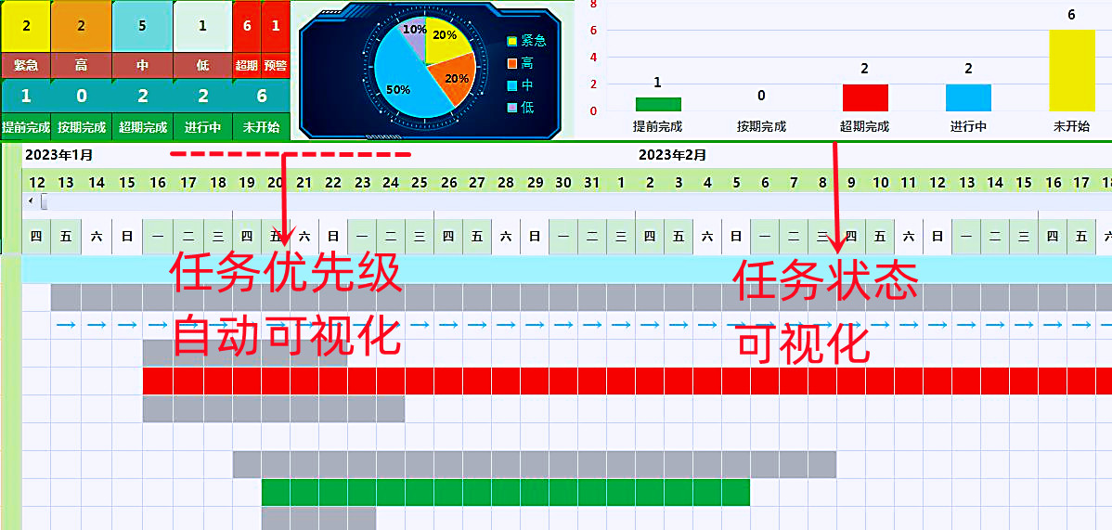
Task: Click the blue 中 legend swatch
Action: point(512,85)
